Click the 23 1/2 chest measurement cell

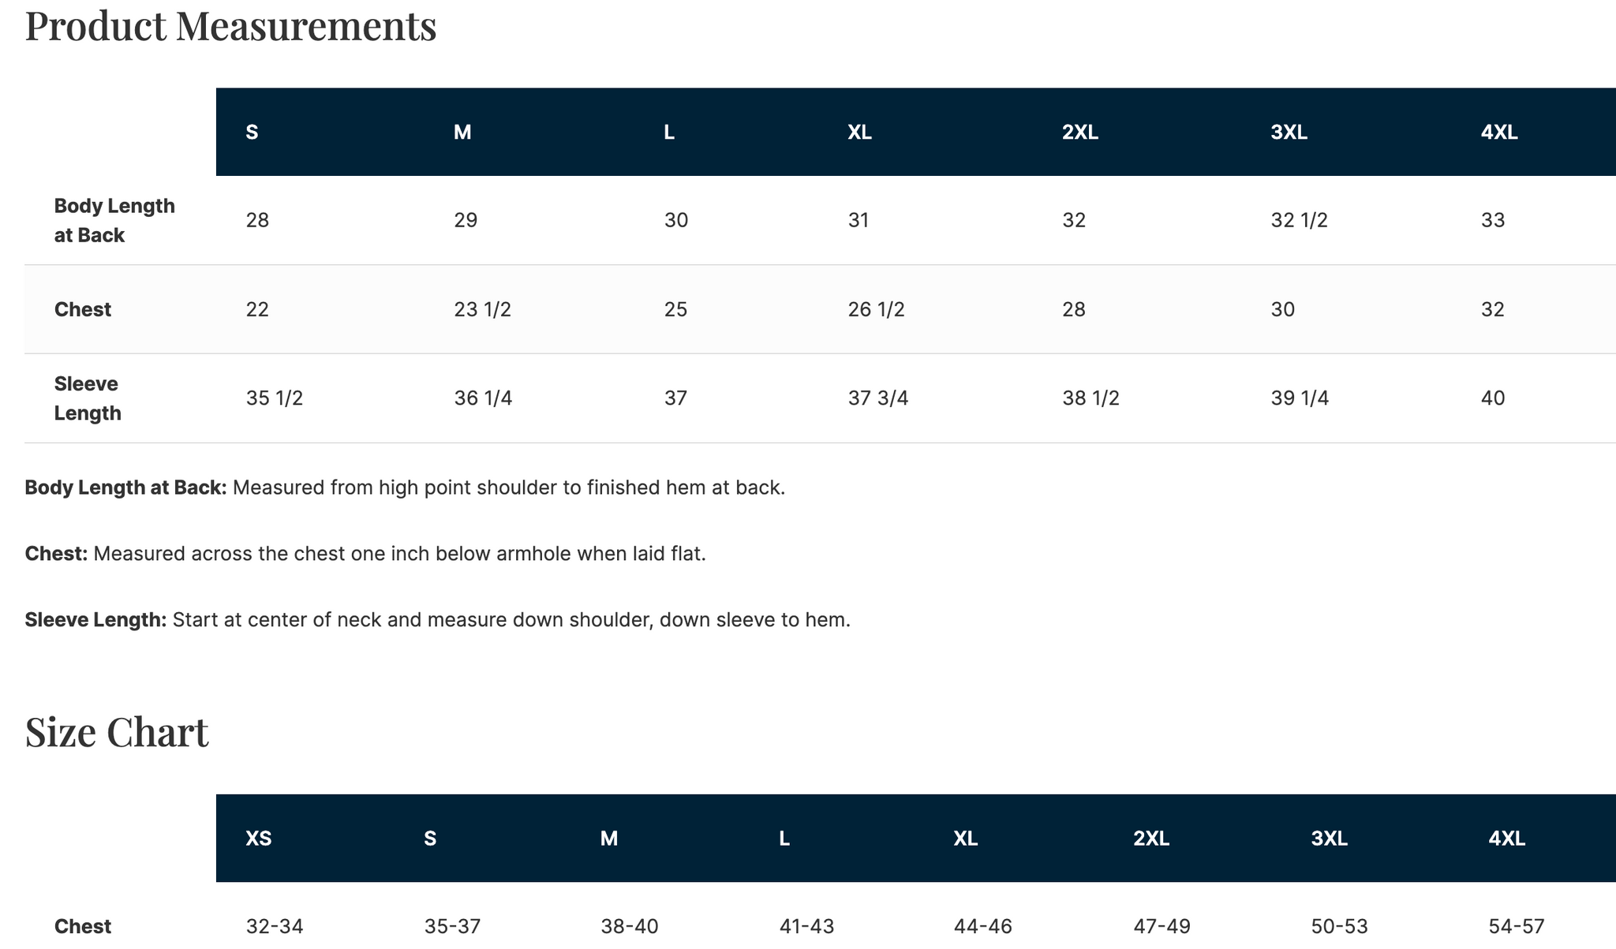[482, 309]
